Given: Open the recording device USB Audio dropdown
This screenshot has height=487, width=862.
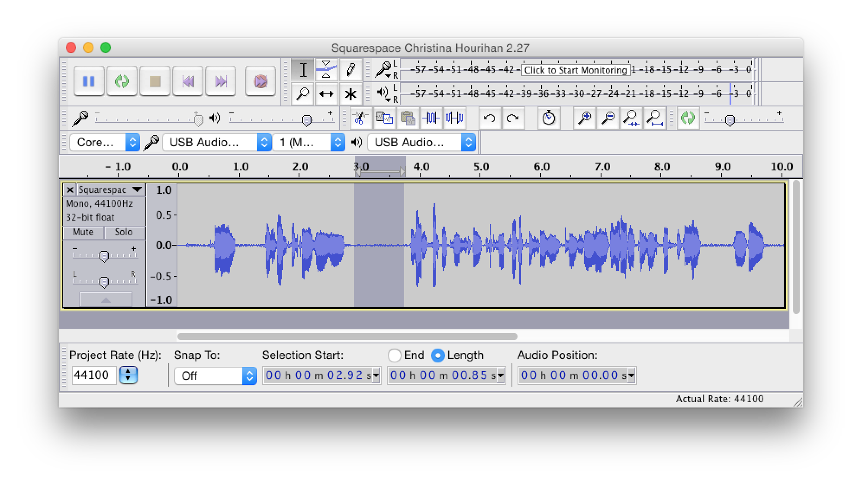Looking at the screenshot, I should [217, 142].
